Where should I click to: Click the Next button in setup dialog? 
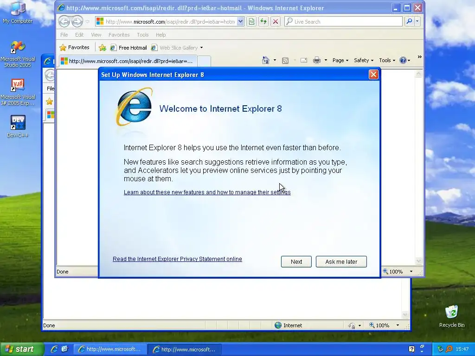pyautogui.click(x=296, y=261)
